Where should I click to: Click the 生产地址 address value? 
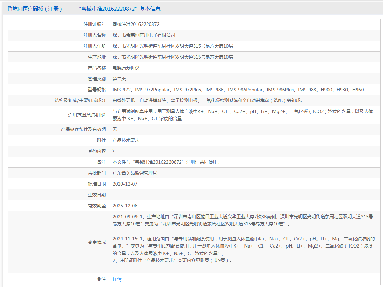[x=173, y=57]
